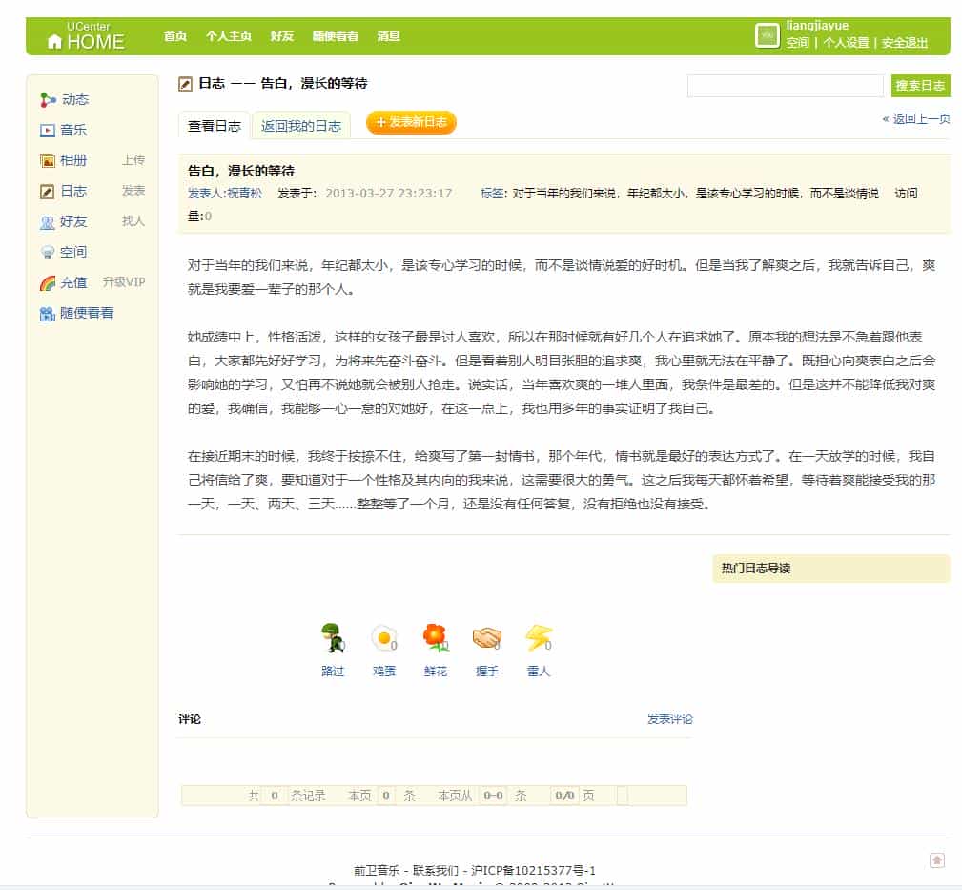
Task: Click the 握手 handshake reaction icon
Action: tap(486, 637)
